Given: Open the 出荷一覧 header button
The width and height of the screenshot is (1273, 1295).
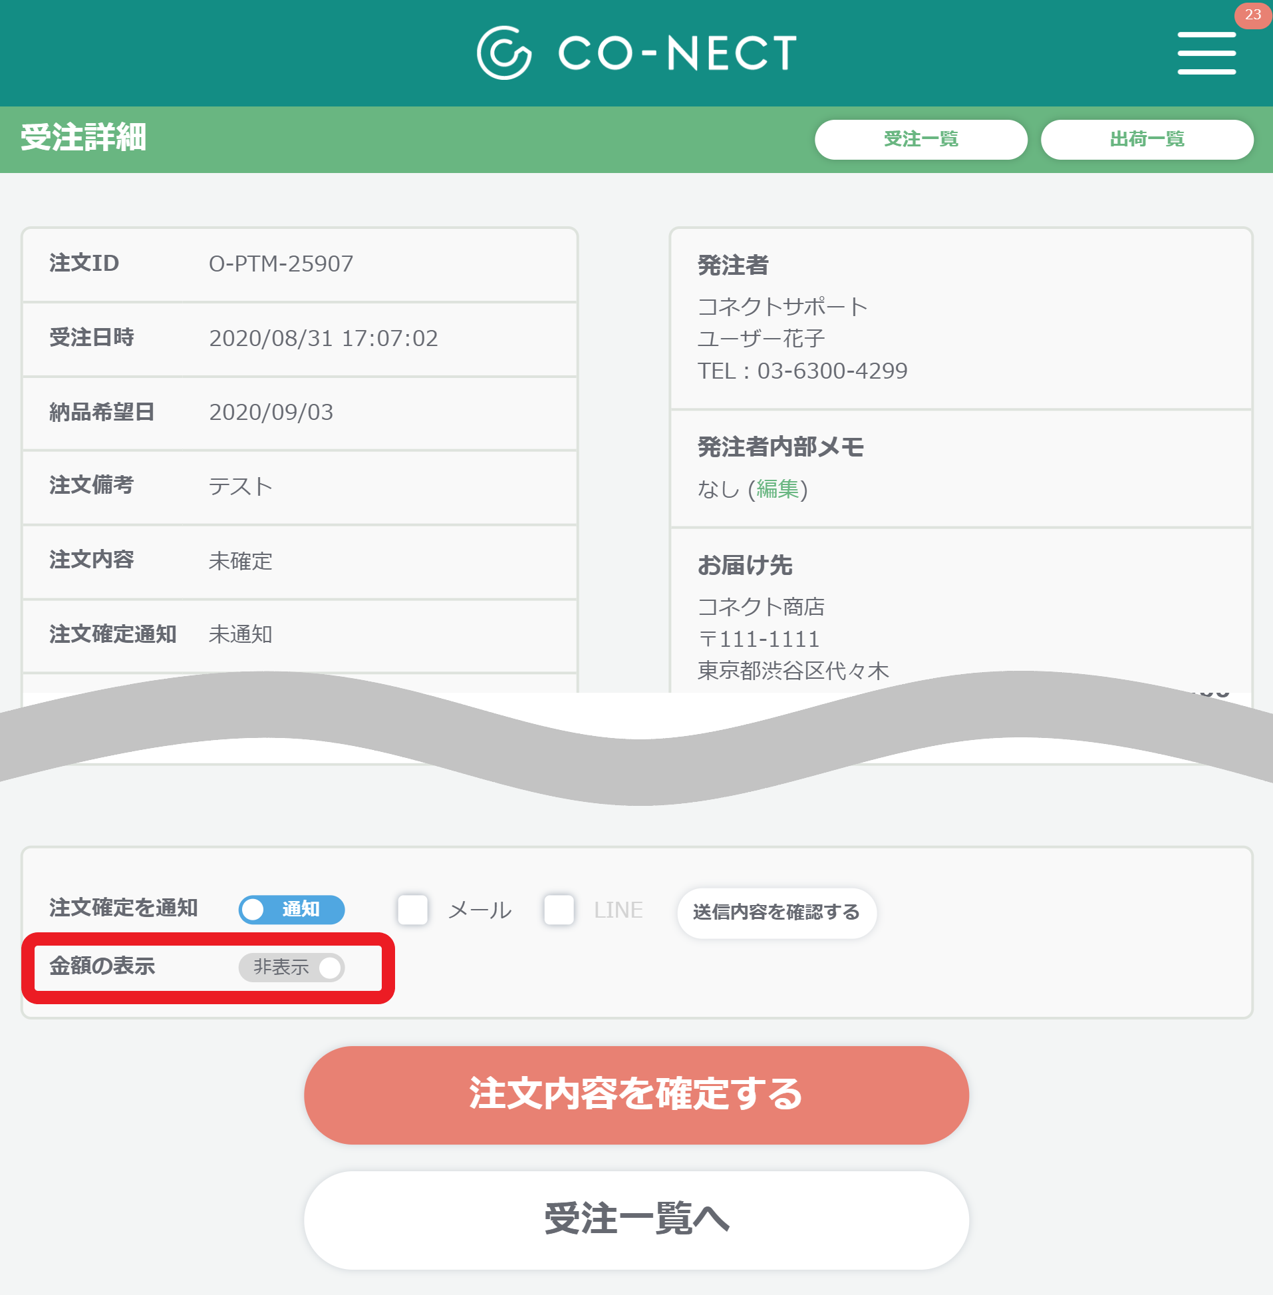Looking at the screenshot, I should [x=1147, y=139].
